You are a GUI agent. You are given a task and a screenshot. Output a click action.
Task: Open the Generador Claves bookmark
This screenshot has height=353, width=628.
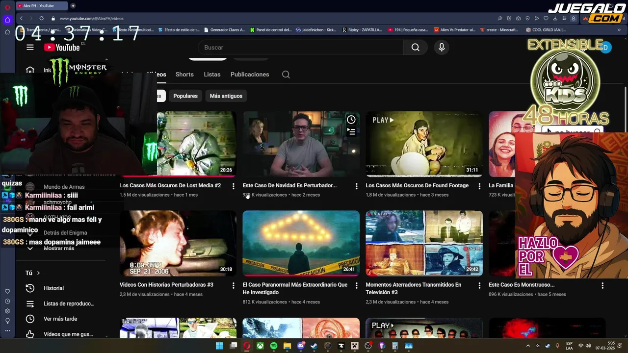pos(224,30)
